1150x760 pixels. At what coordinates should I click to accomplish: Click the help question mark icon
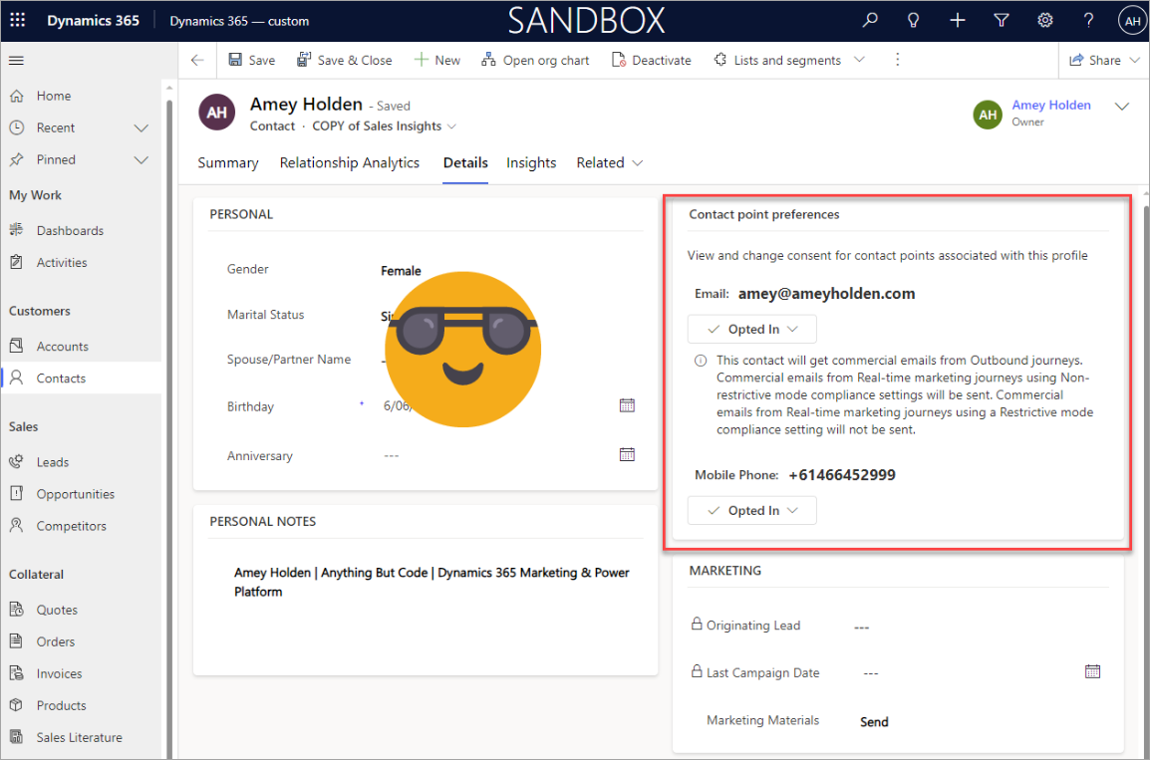tap(1088, 21)
